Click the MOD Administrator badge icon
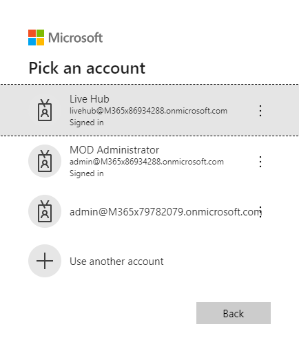Image resolution: width=299 pixels, height=351 pixels. 45,161
